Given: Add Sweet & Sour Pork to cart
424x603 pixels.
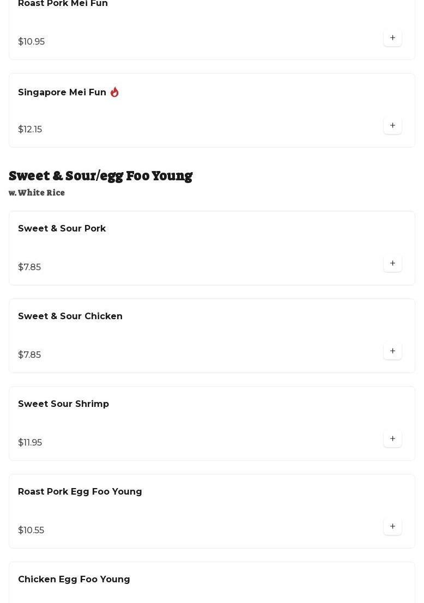Looking at the screenshot, I should point(392,263).
